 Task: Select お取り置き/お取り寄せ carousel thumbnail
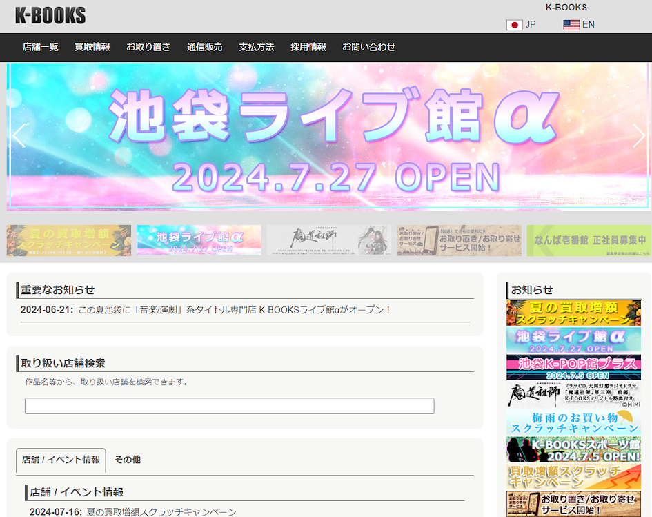(459, 240)
